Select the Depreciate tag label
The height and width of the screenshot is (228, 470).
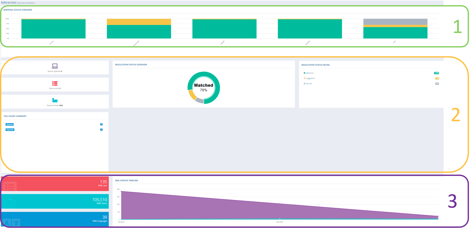tap(10, 130)
